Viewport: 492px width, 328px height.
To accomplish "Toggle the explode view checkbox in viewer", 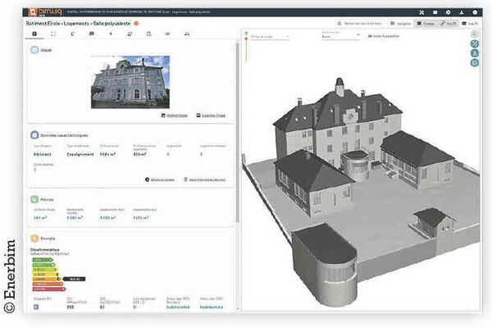I will [x=370, y=36].
